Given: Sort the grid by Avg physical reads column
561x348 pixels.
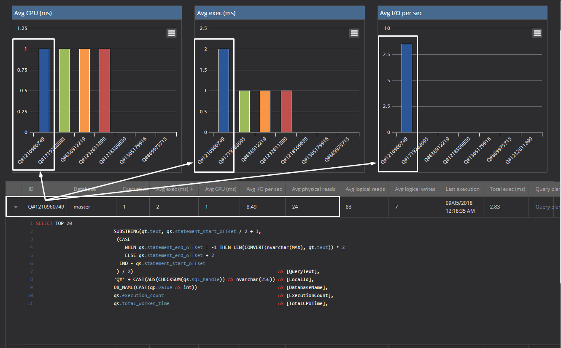Looking at the screenshot, I should click(x=313, y=189).
